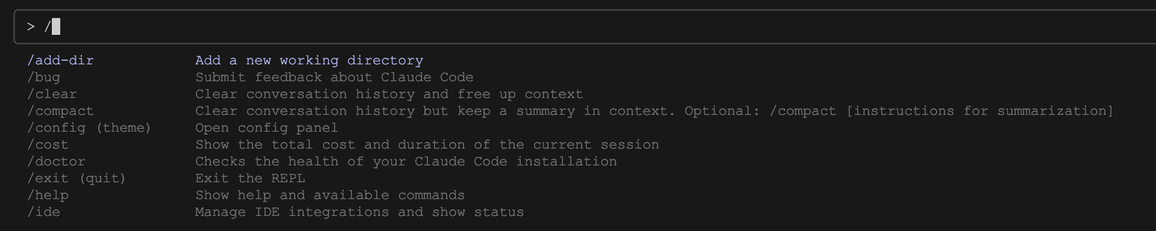This screenshot has height=231, width=1156.
Task: Select the /help command
Action: pyautogui.click(x=48, y=195)
